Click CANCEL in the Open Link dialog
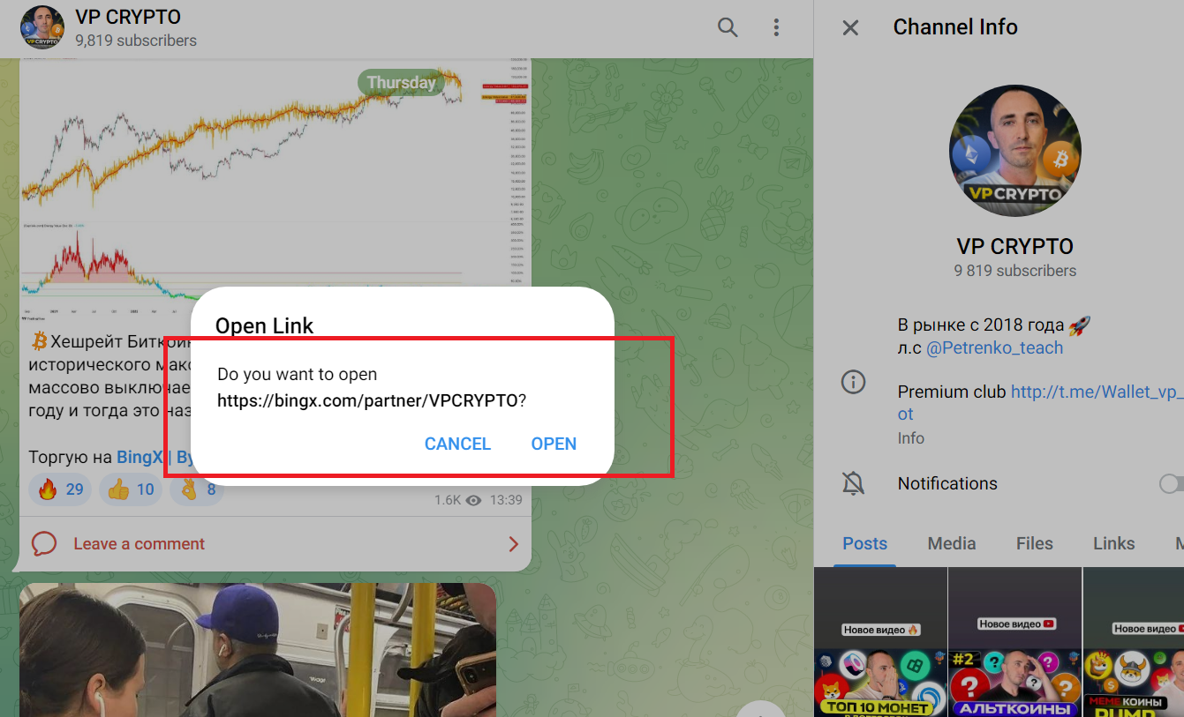 click(457, 444)
